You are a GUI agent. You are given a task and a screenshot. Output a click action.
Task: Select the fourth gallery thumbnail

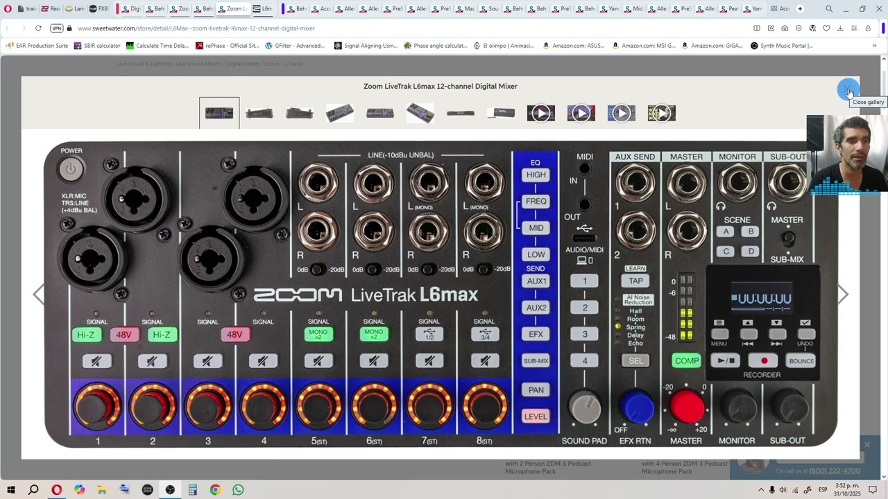[x=340, y=113]
